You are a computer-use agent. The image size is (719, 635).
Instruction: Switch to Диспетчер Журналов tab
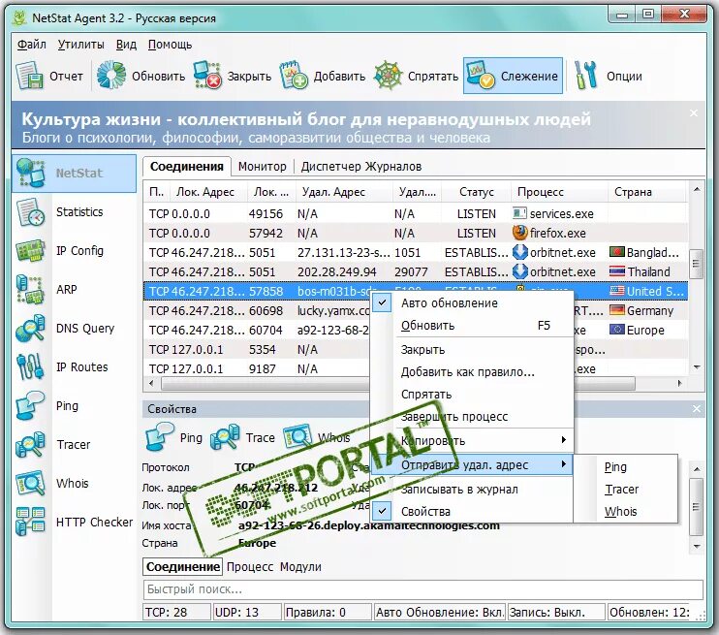[x=361, y=167]
